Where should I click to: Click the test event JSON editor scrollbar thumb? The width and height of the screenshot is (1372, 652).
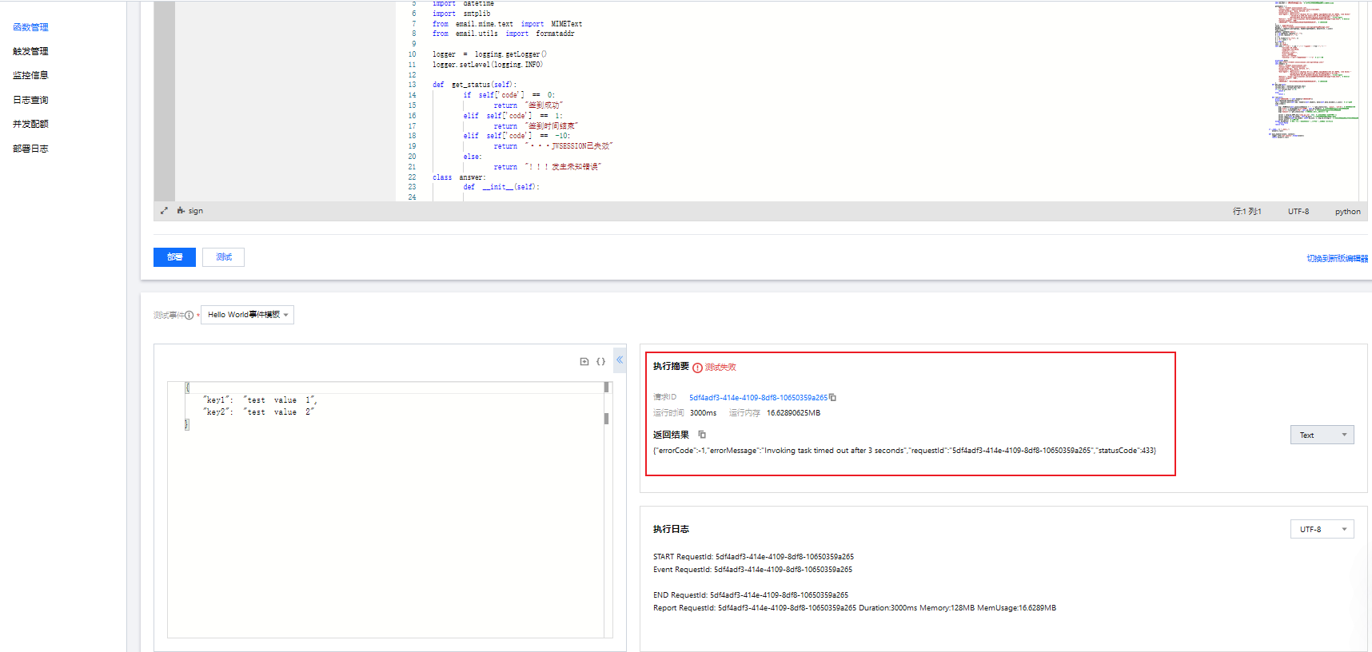point(606,418)
